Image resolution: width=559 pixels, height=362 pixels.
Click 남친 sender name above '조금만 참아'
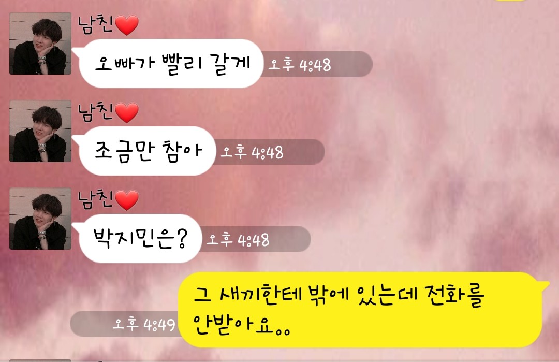tap(96, 112)
